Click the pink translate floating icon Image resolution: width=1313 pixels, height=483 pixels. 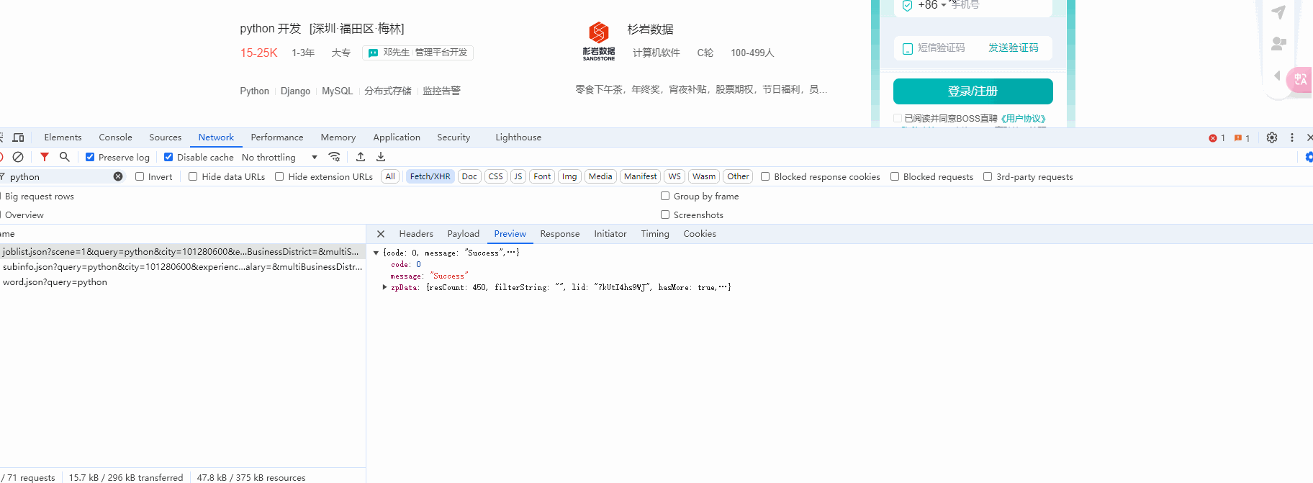pyautogui.click(x=1300, y=79)
